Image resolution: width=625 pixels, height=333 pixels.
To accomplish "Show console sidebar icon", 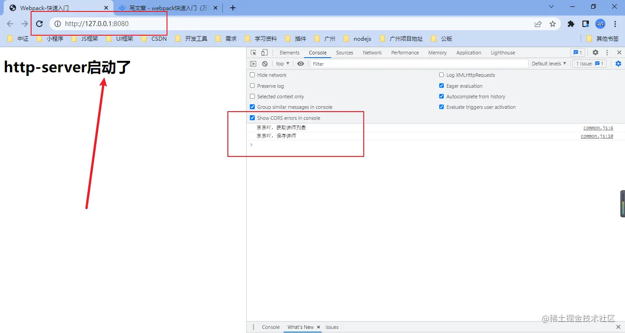I will coord(253,64).
